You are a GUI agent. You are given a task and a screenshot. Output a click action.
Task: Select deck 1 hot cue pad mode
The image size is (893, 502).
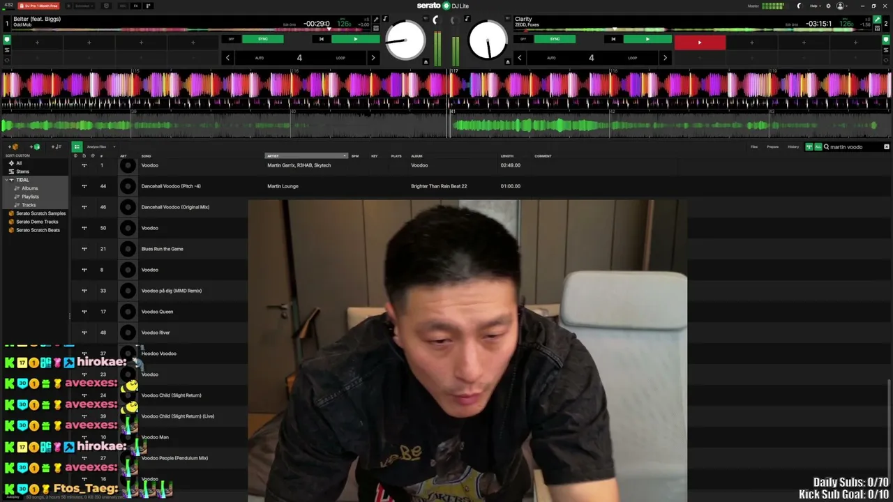7,40
